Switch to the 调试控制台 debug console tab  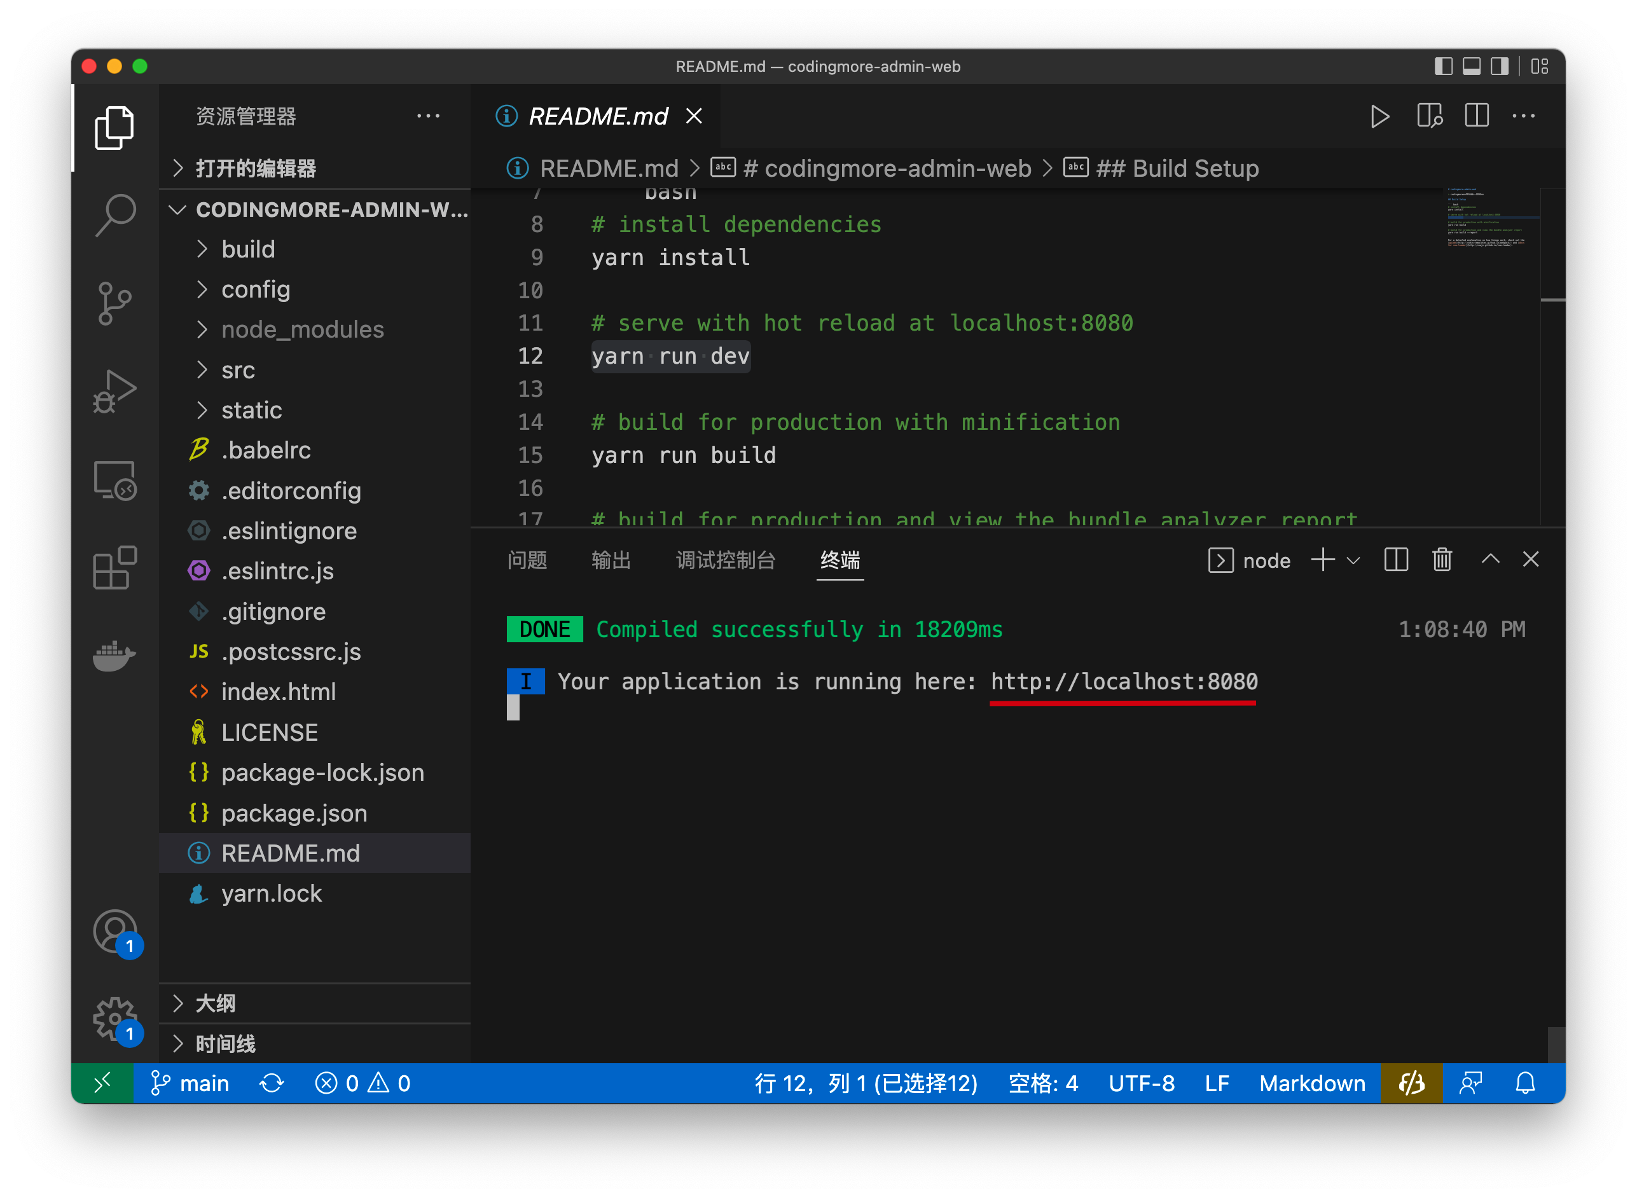pyautogui.click(x=725, y=560)
